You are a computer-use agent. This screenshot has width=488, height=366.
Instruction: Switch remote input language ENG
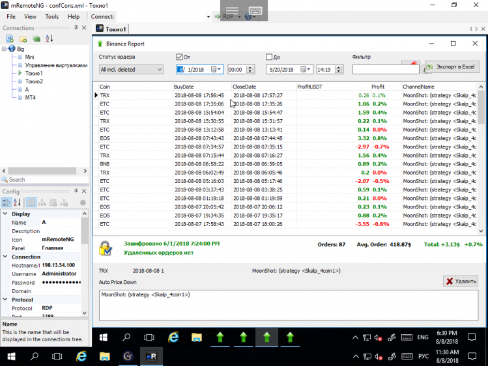point(423,337)
